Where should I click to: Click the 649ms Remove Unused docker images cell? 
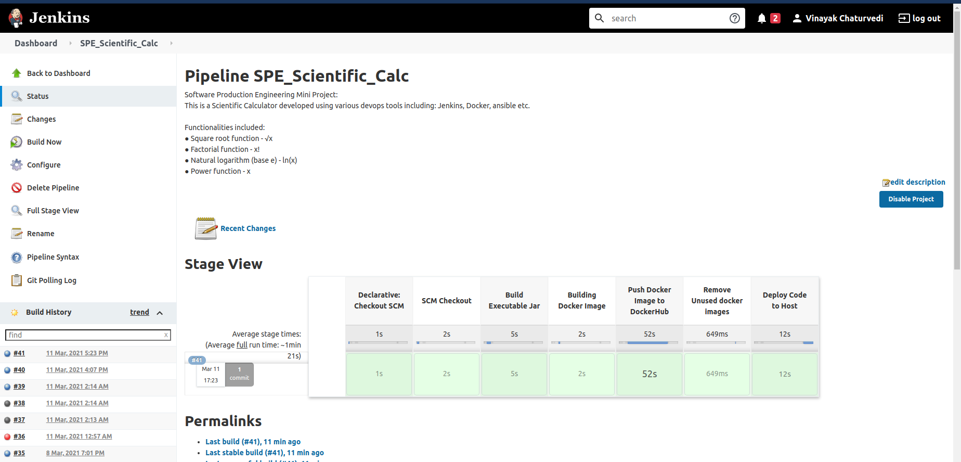(x=717, y=374)
